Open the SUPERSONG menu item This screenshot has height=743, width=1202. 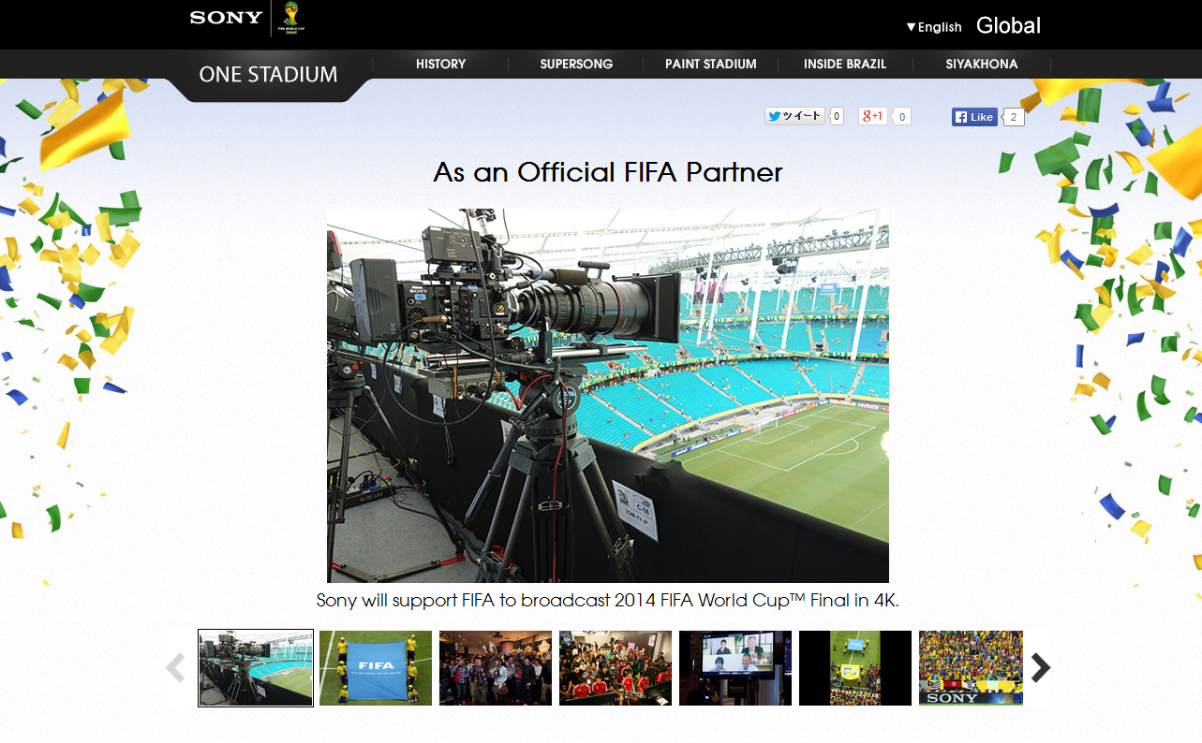click(576, 64)
